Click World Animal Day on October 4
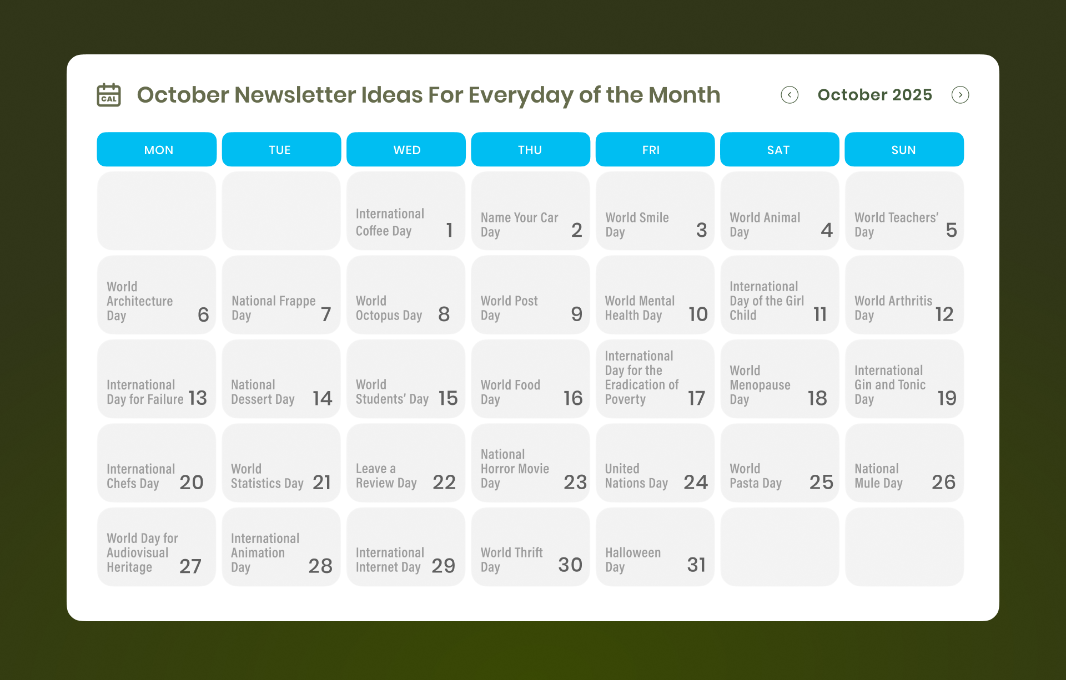This screenshot has height=680, width=1066. click(780, 211)
